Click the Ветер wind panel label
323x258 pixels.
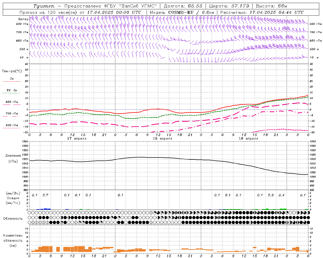click(23, 19)
